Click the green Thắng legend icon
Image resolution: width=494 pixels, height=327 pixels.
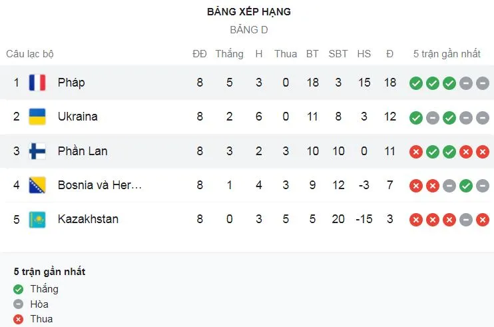coord(19,290)
